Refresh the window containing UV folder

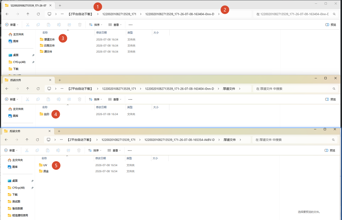tap(37, 139)
